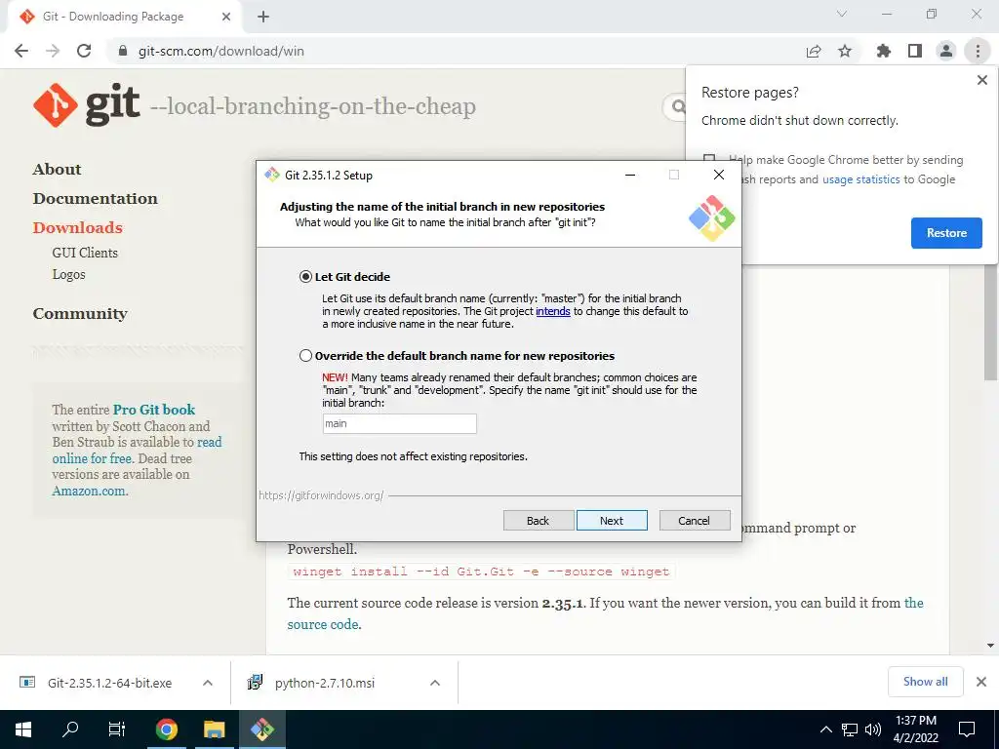
Task: Open the "usage statistics" link in the popup
Action: (860, 179)
